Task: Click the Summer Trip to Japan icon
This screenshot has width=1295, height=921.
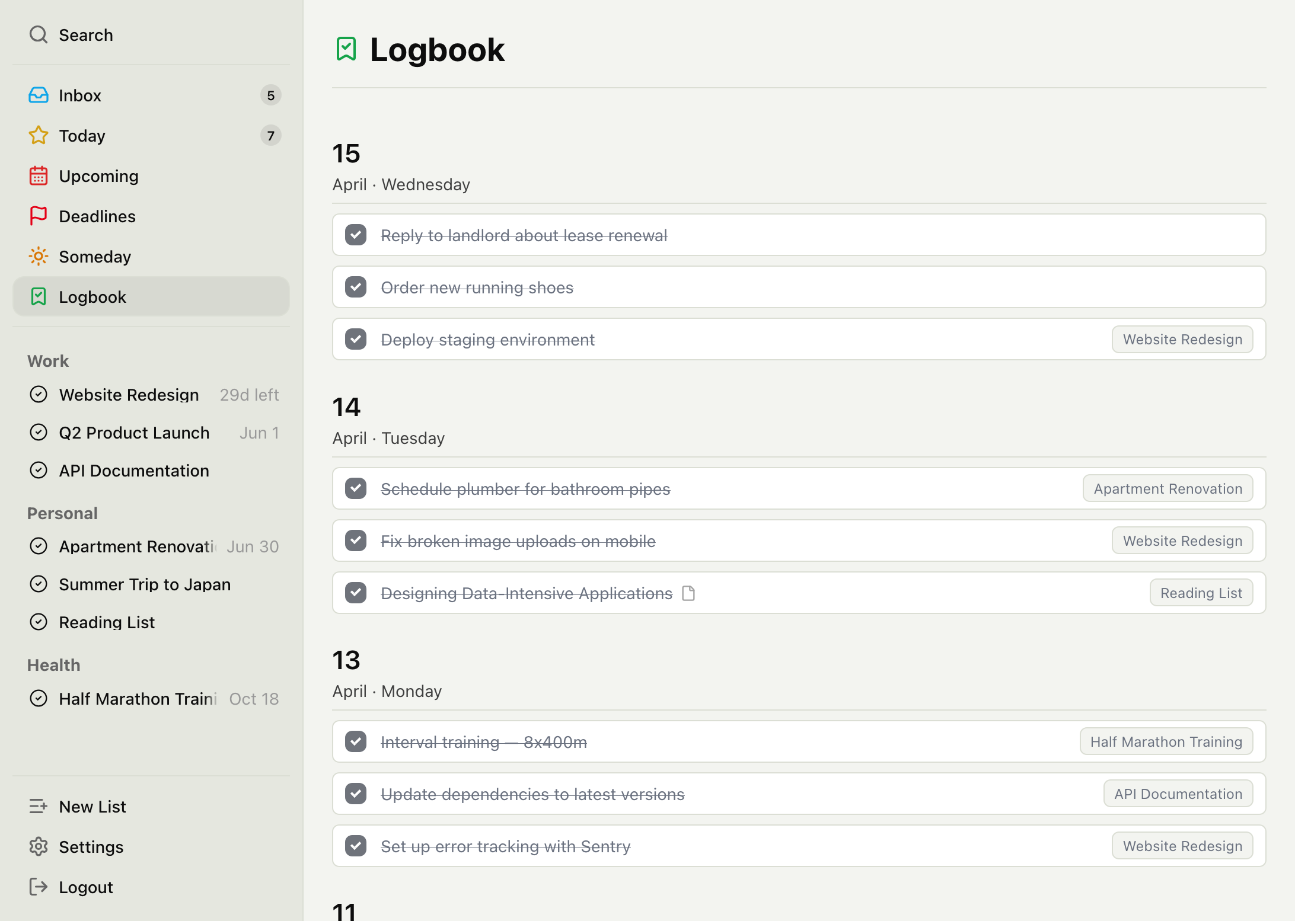Action: 39,584
